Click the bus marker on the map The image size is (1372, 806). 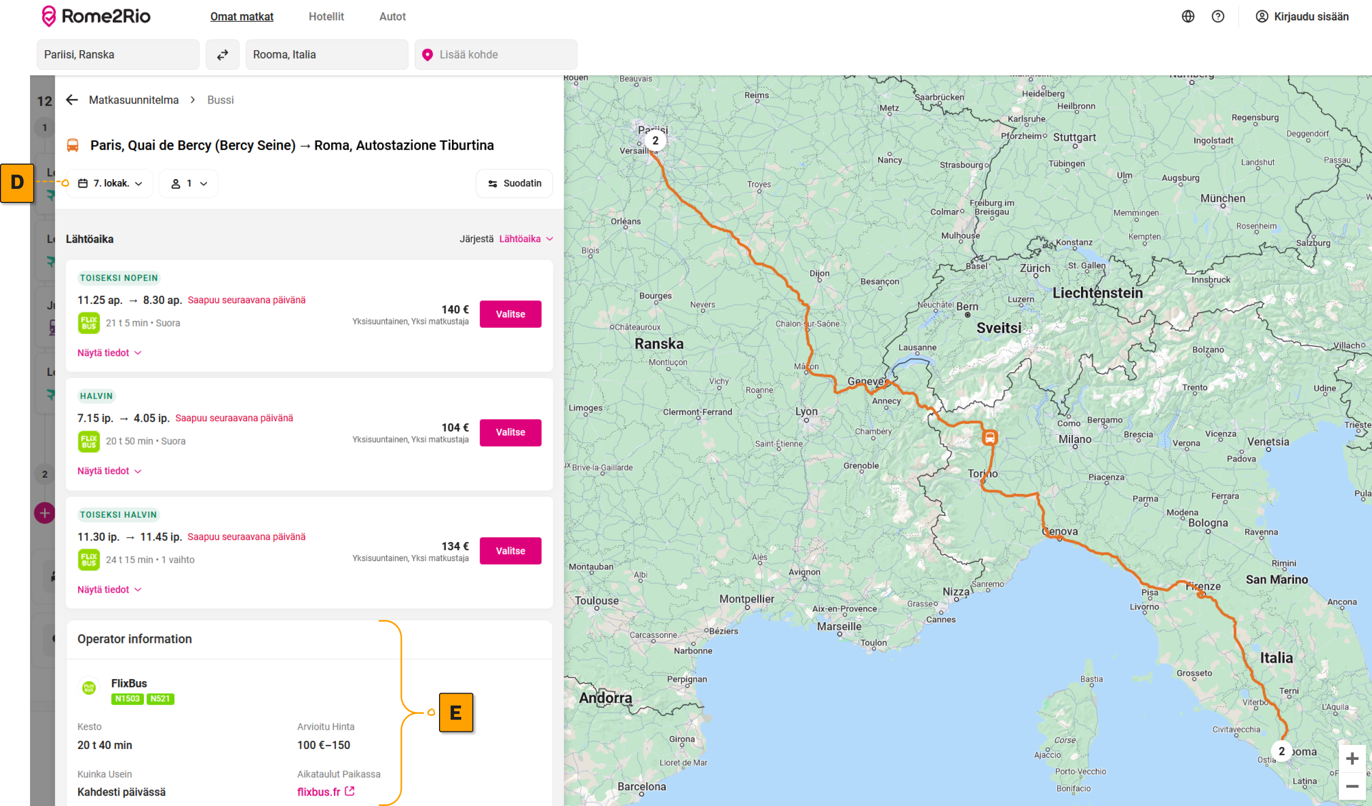pyautogui.click(x=989, y=437)
